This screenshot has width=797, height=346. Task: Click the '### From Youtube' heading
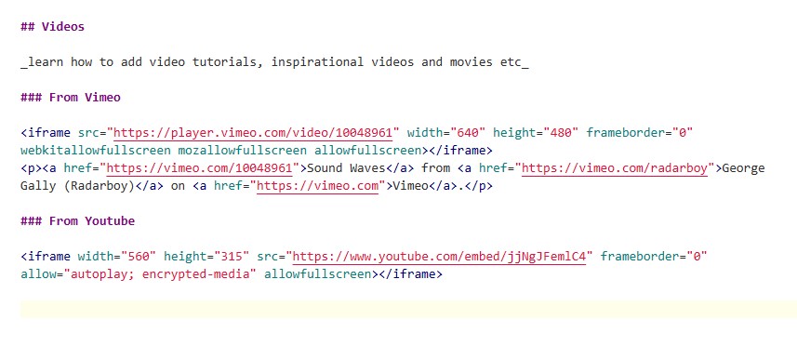pos(77,221)
